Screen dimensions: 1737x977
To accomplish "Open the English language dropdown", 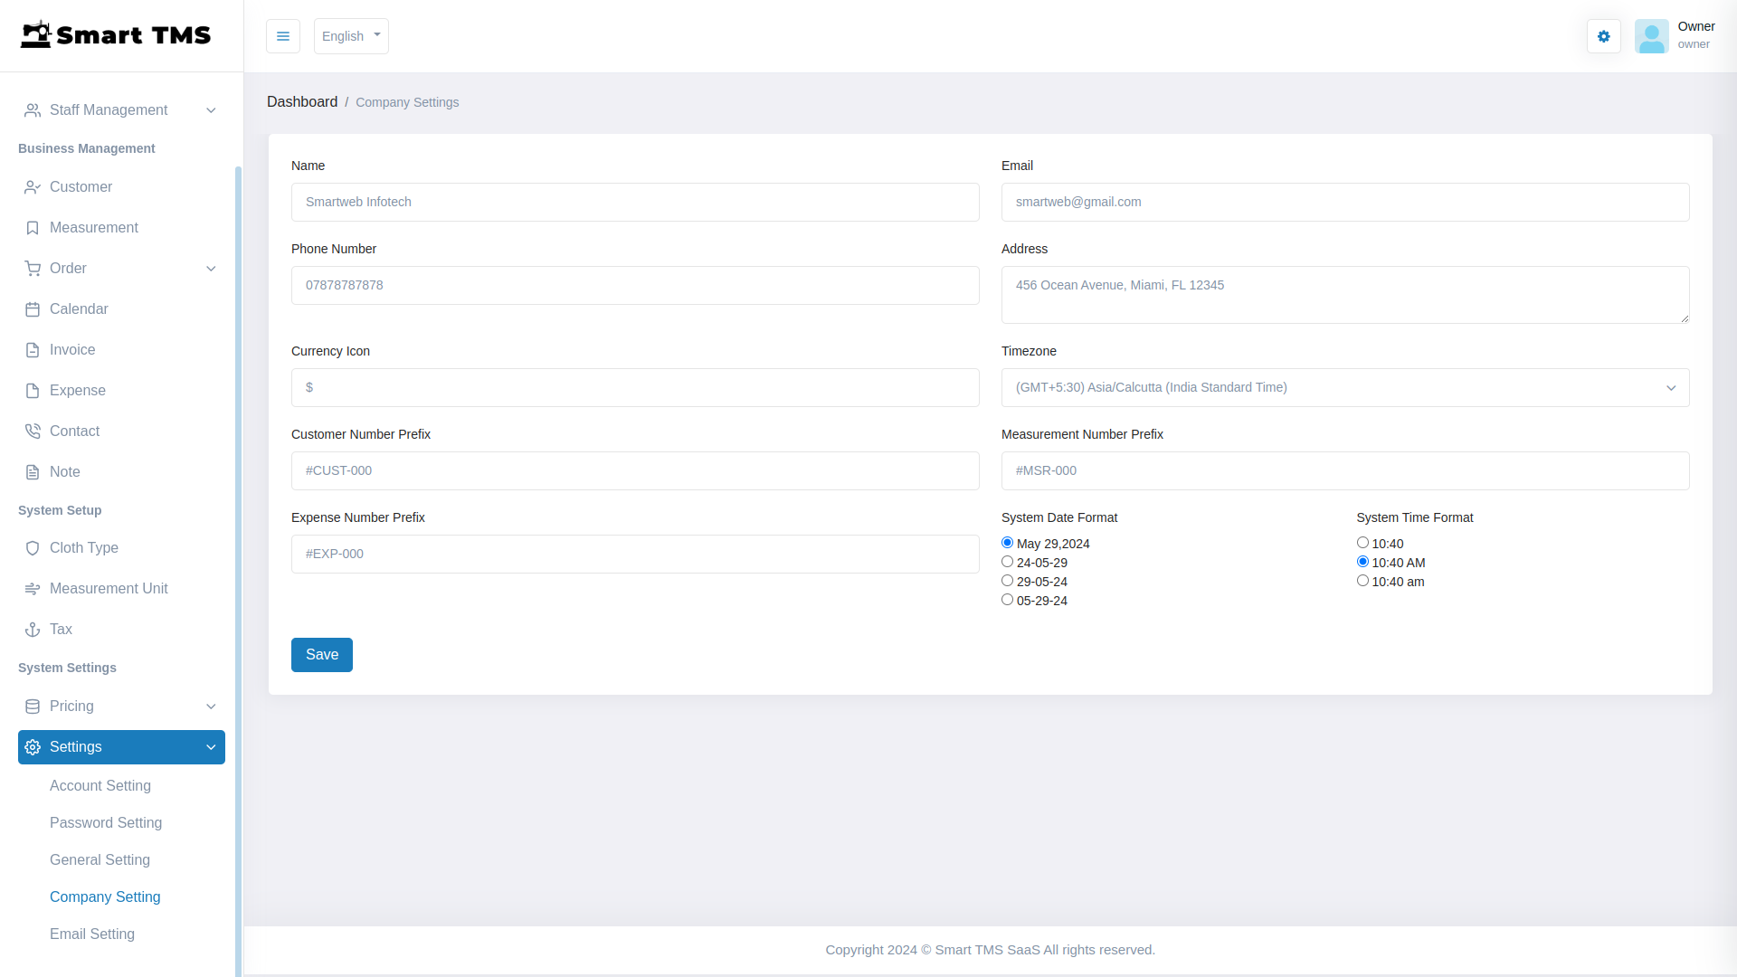I will [351, 36].
